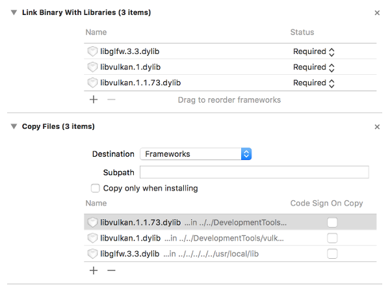Select libvulkan.1.dylib row in Copy Files list
The image size is (390, 290).
point(195,238)
